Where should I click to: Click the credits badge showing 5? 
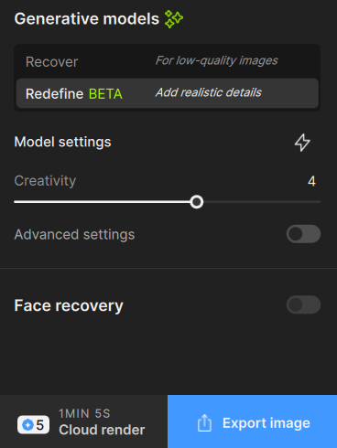pyautogui.click(x=33, y=424)
